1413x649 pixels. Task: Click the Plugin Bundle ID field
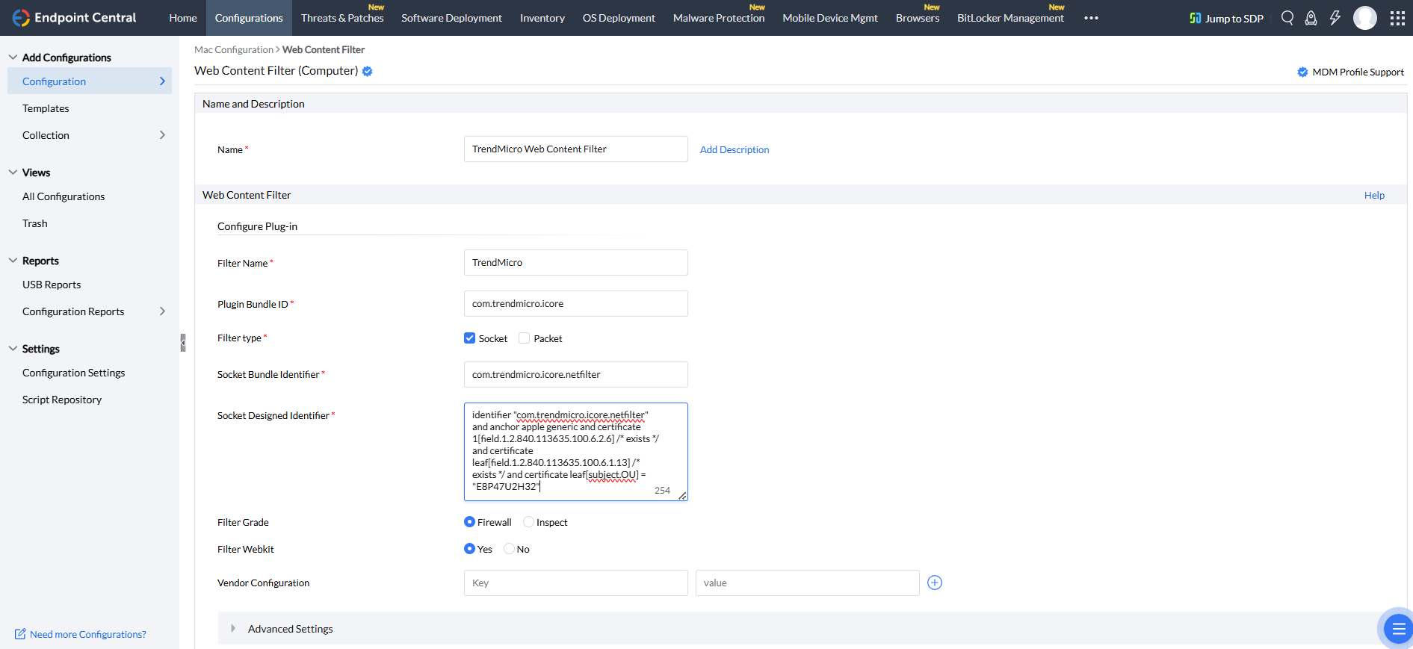coord(576,304)
